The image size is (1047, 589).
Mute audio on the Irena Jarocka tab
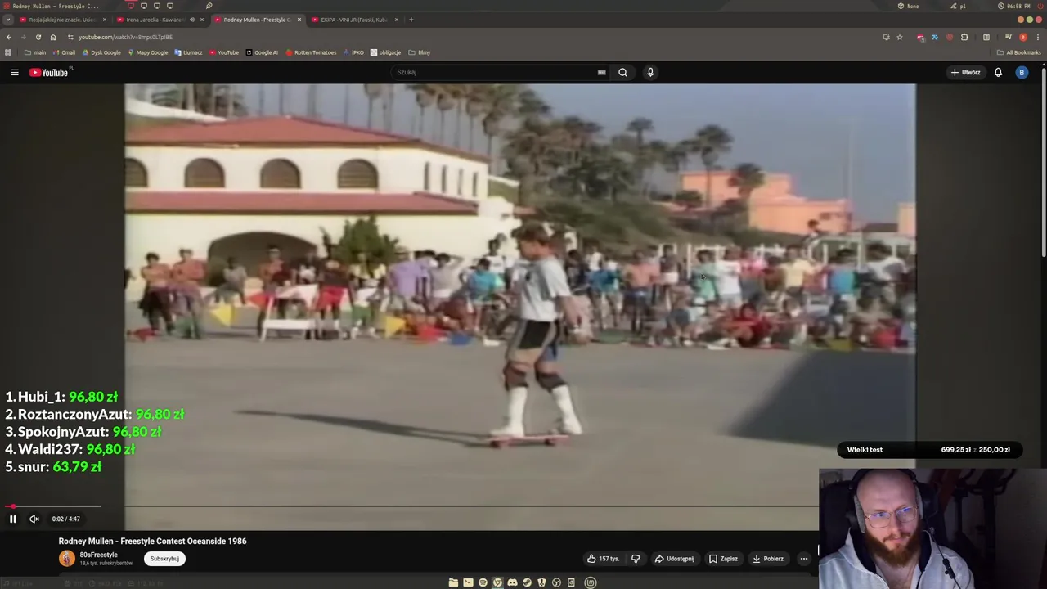point(192,20)
